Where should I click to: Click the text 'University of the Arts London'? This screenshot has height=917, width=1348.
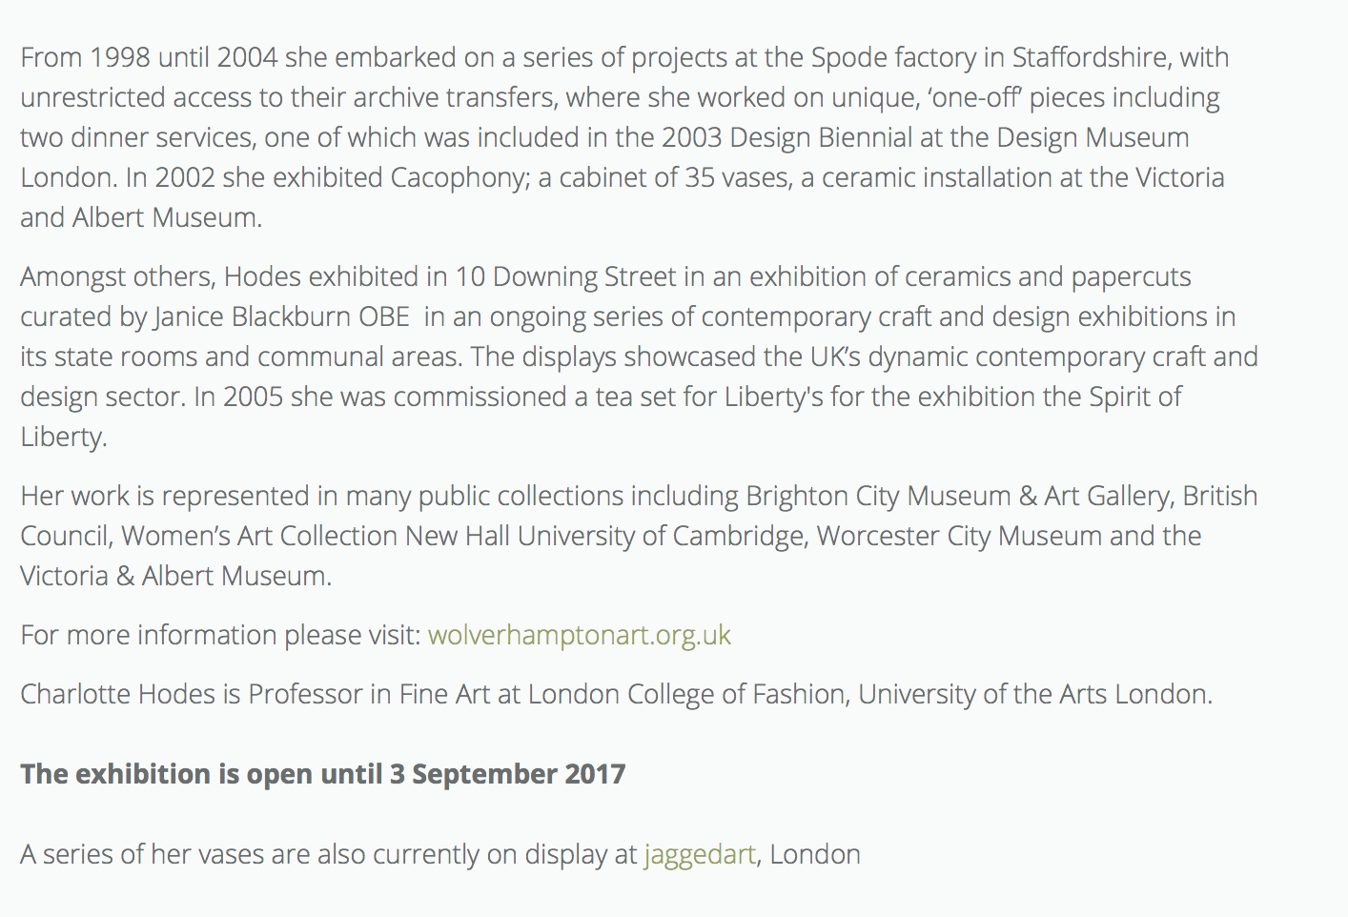click(1033, 694)
